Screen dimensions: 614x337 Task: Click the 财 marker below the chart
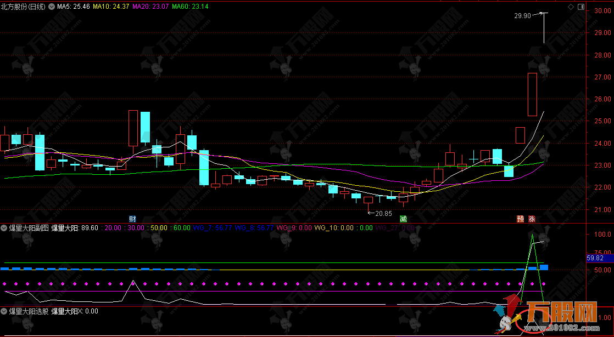coord(132,219)
